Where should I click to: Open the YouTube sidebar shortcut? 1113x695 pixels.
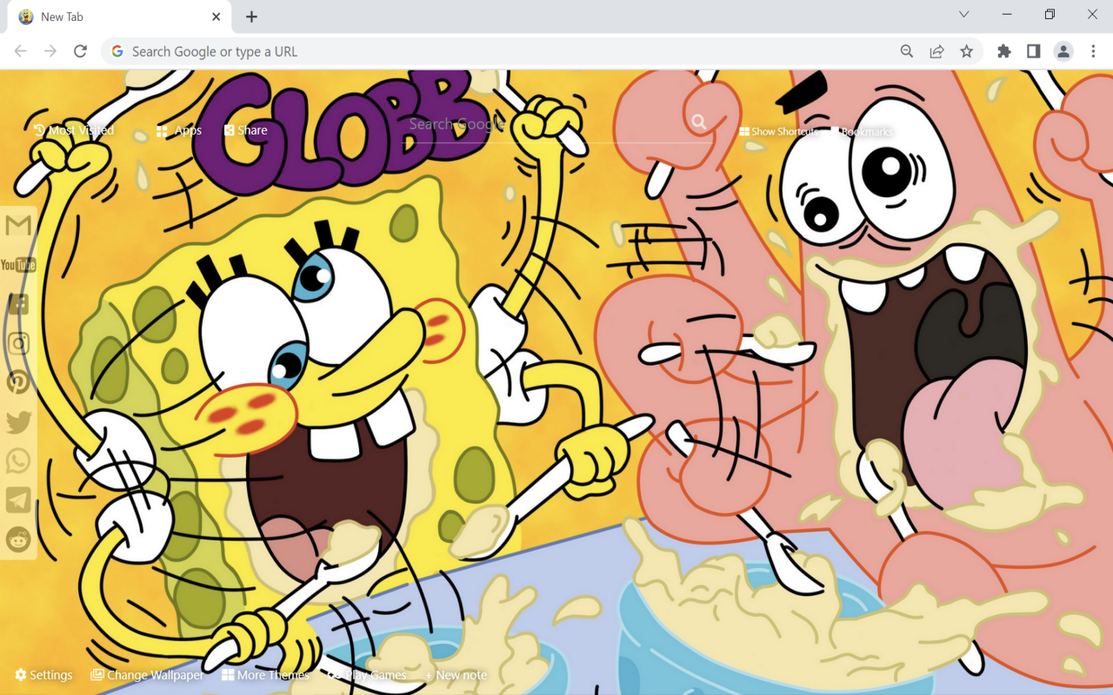click(x=18, y=265)
